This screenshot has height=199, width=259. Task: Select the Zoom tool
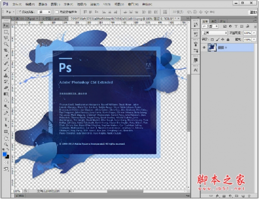(6, 144)
